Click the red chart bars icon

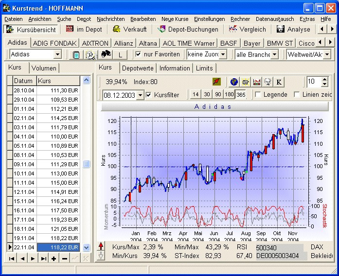(x=257, y=82)
